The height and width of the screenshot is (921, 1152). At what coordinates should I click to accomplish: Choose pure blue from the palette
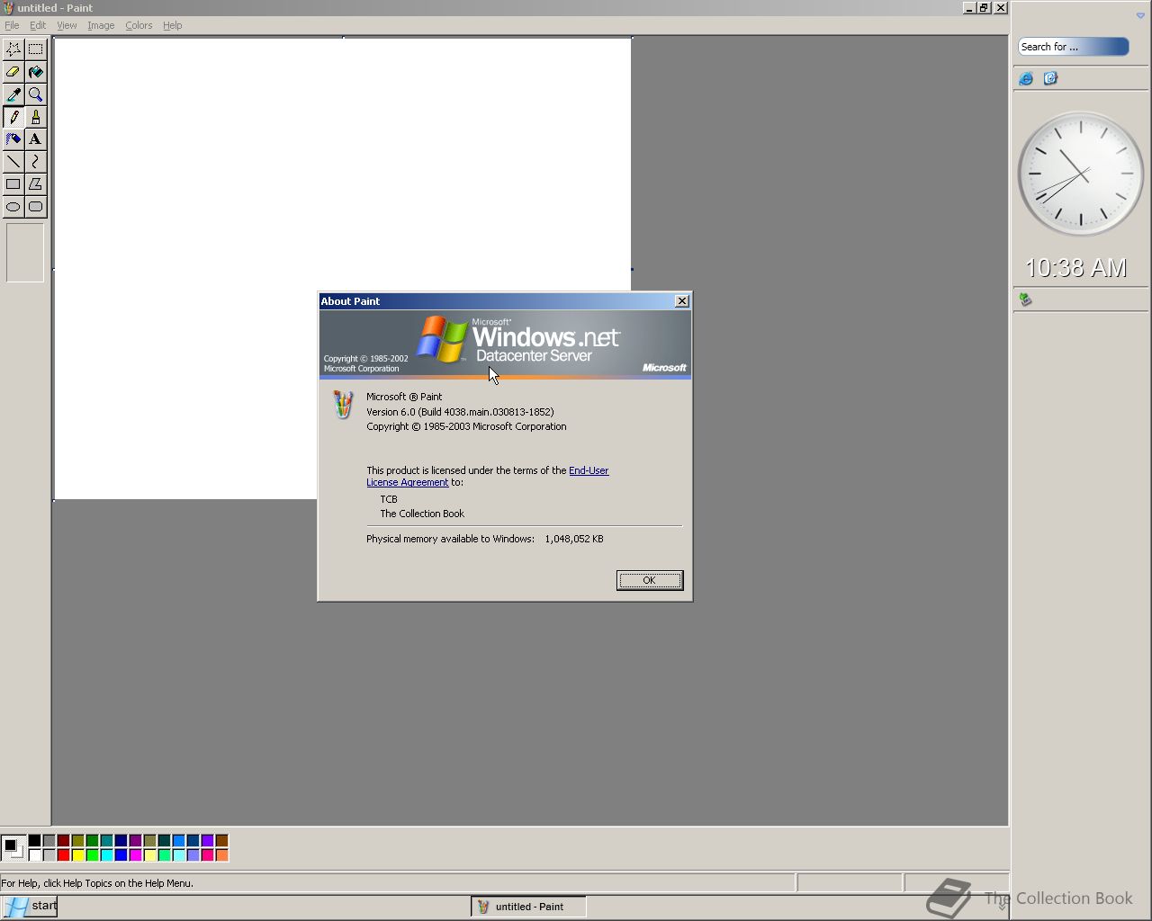pos(121,854)
